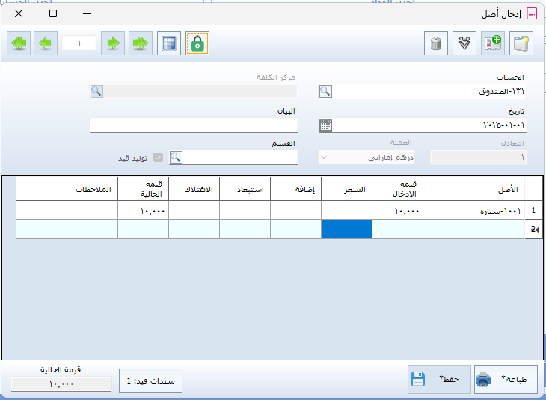Jump to the last record with double arrow
Viewport: 546px width, 400px height.
(140, 43)
